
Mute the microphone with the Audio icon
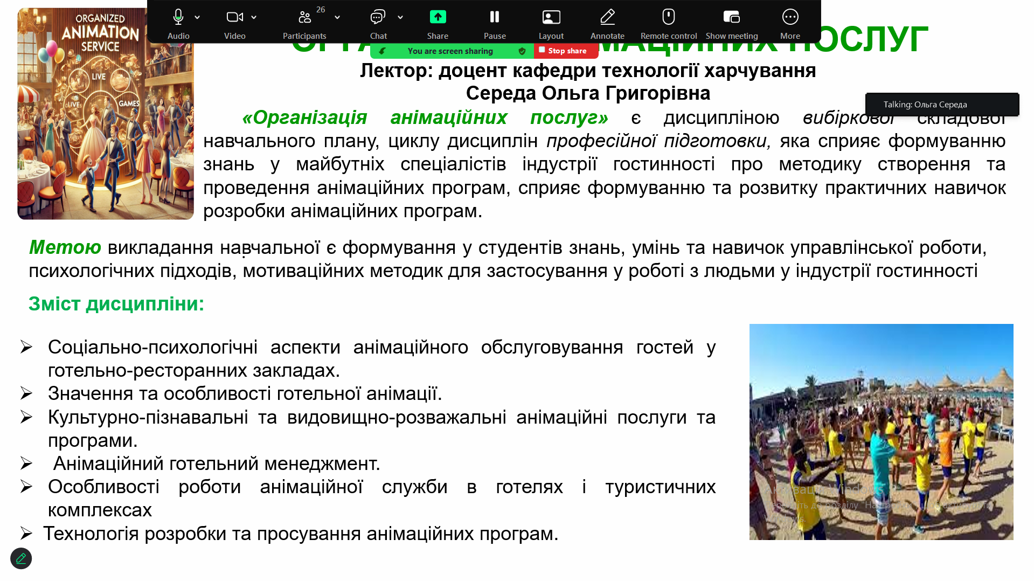coord(178,18)
